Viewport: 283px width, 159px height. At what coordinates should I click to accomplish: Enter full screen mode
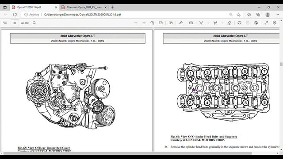(266, 23)
